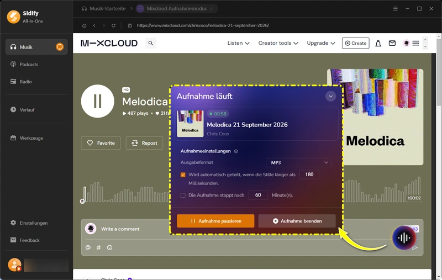Click the floating recording waveform button

pyautogui.click(x=404, y=238)
